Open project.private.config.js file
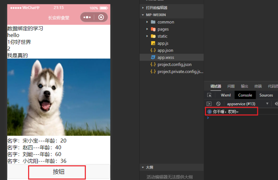This screenshot has width=278, height=180. [180, 72]
